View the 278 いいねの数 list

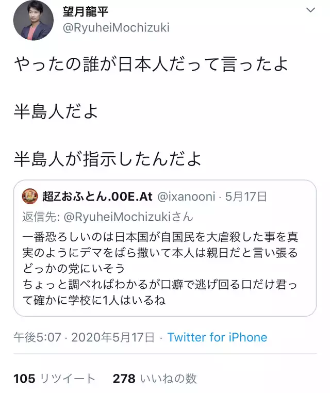[x=155, y=379]
